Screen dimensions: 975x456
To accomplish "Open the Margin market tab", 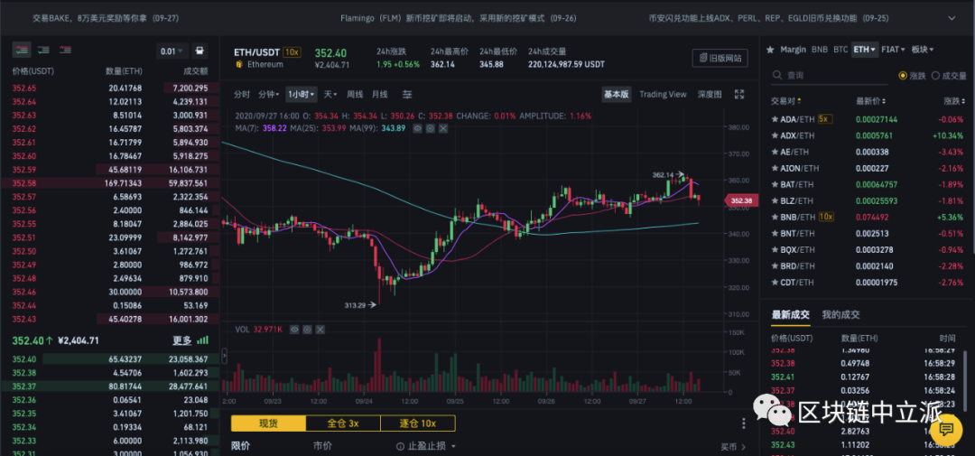I will coord(793,49).
